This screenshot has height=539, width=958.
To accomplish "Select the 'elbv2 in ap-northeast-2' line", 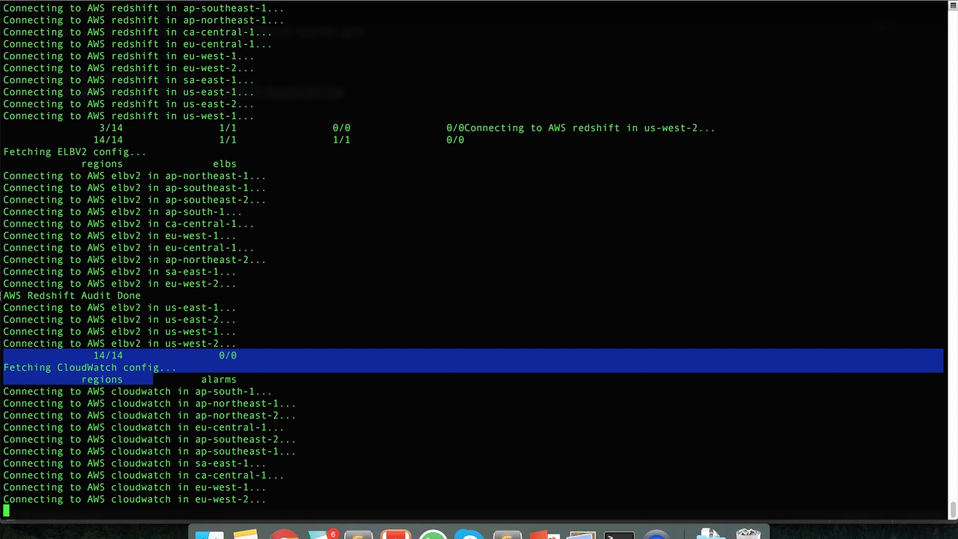I will click(135, 260).
